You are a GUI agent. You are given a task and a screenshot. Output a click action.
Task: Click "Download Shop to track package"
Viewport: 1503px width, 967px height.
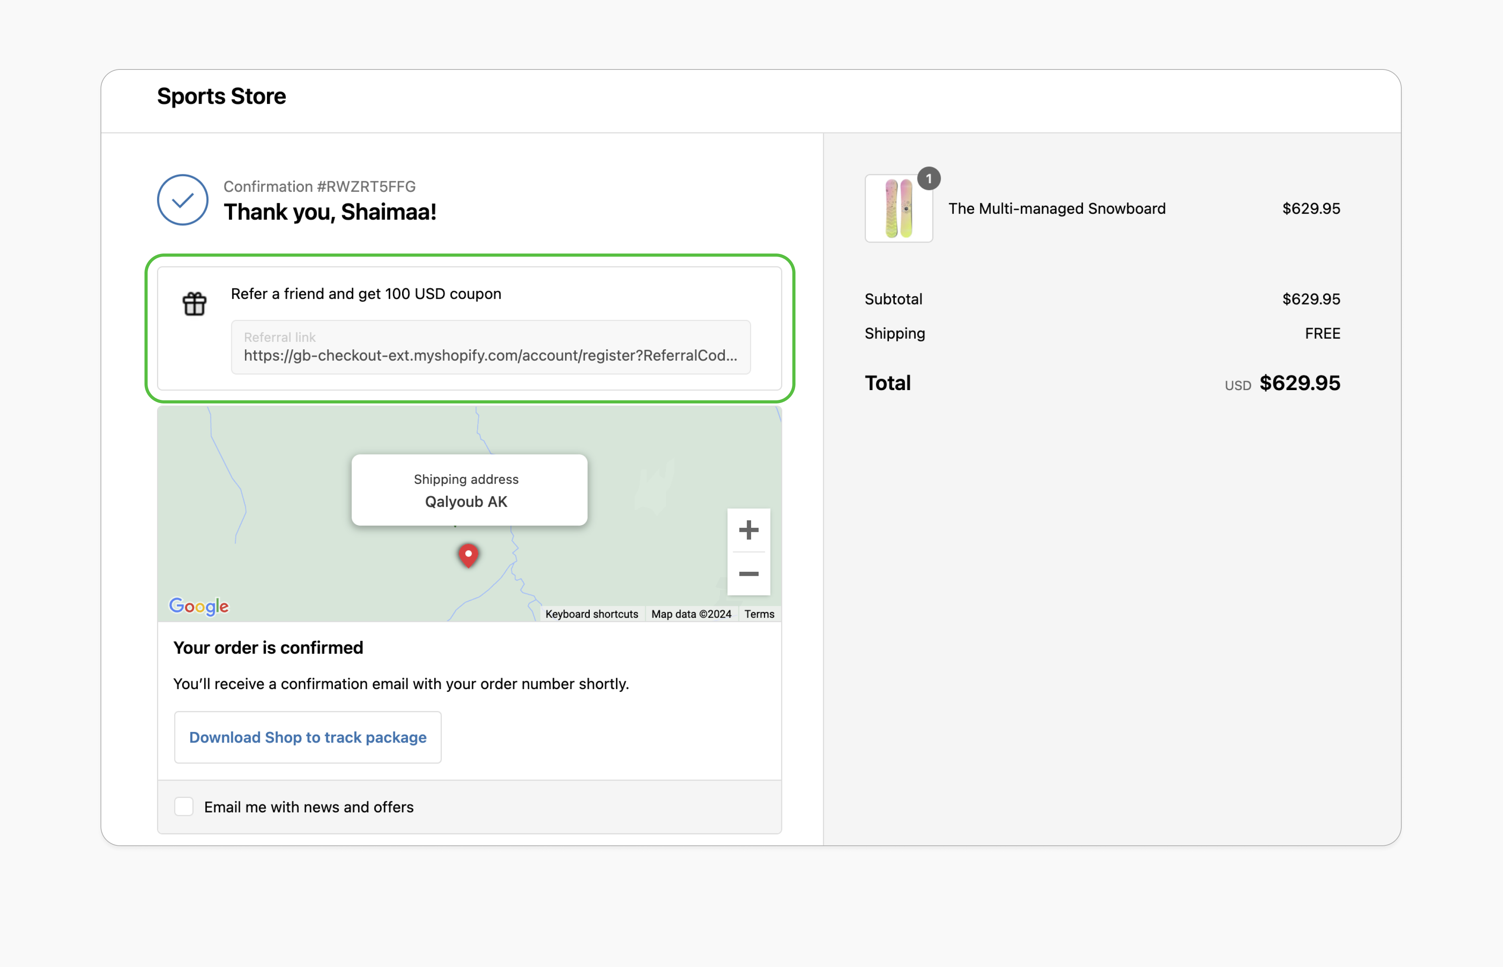[307, 737]
